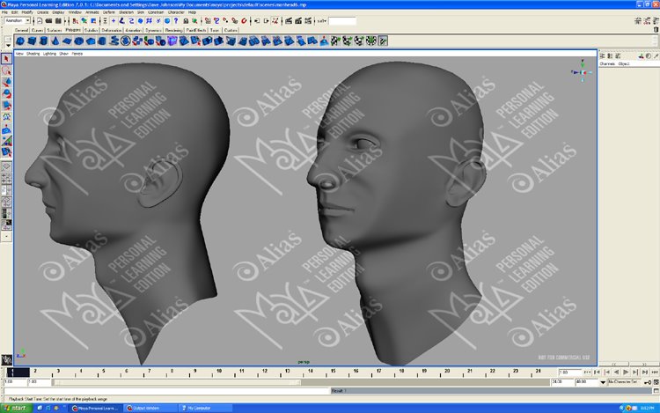This screenshot has height=413, width=660.
Task: Open the Skeleton menu
Action: pos(126,12)
